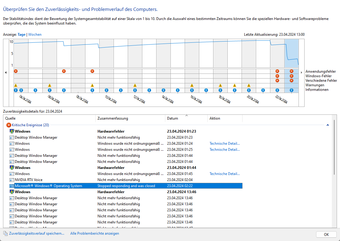Collapse the Kritische Ereignisse group using the chevron
This screenshot has width=340, height=241.
tap(328, 125)
